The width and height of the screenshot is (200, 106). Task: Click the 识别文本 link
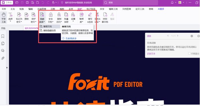point(151,54)
